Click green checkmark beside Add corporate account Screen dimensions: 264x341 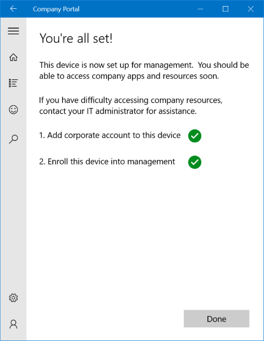tap(195, 136)
